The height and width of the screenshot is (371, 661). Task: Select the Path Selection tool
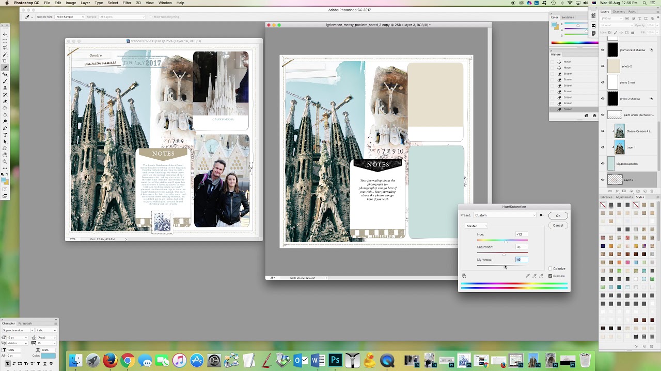click(5, 141)
